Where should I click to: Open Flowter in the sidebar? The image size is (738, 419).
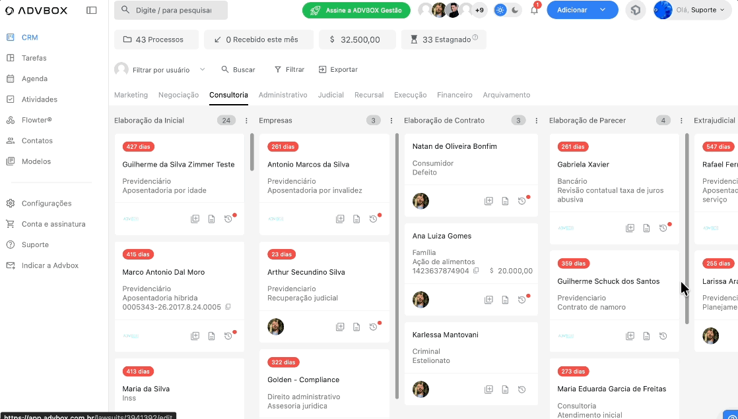click(36, 120)
